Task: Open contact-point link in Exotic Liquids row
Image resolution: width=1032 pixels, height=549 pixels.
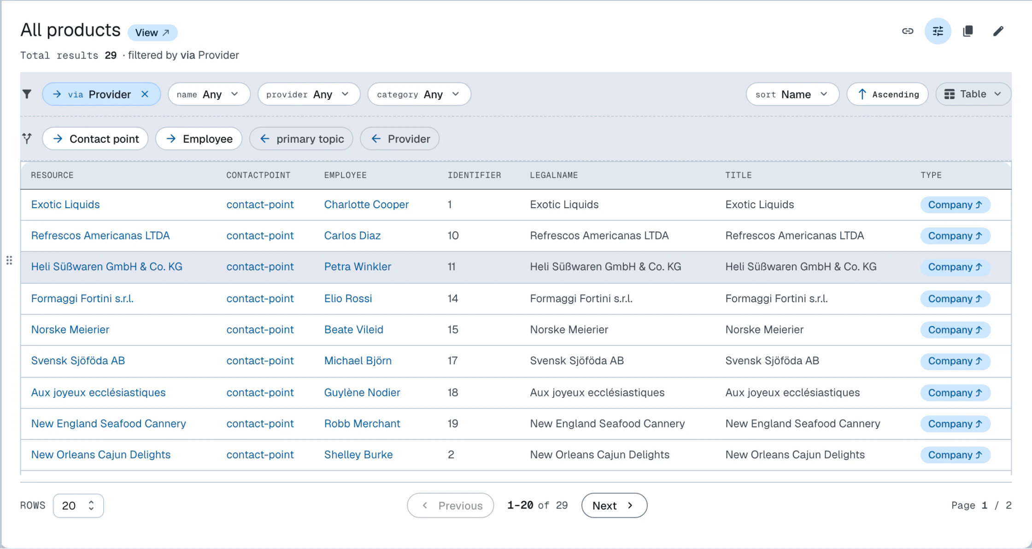Action: (260, 204)
